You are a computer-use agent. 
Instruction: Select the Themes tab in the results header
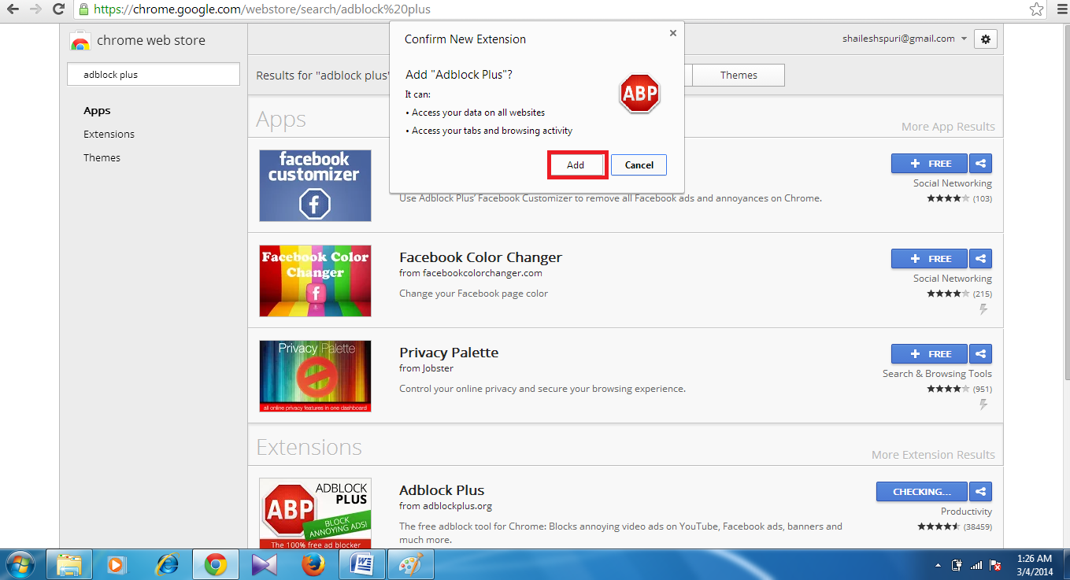tap(739, 76)
